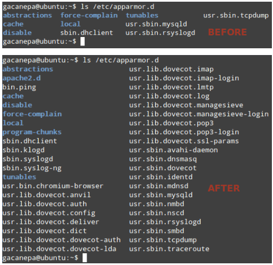Screen dimensions: 273x265
Task: Select sbin.syslog-ng file entry
Action: 32,168
